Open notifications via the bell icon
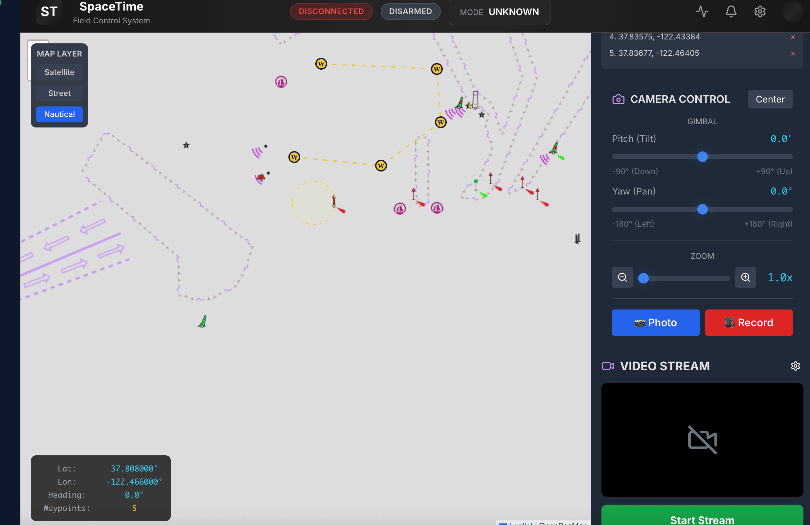810x525 pixels. (731, 11)
